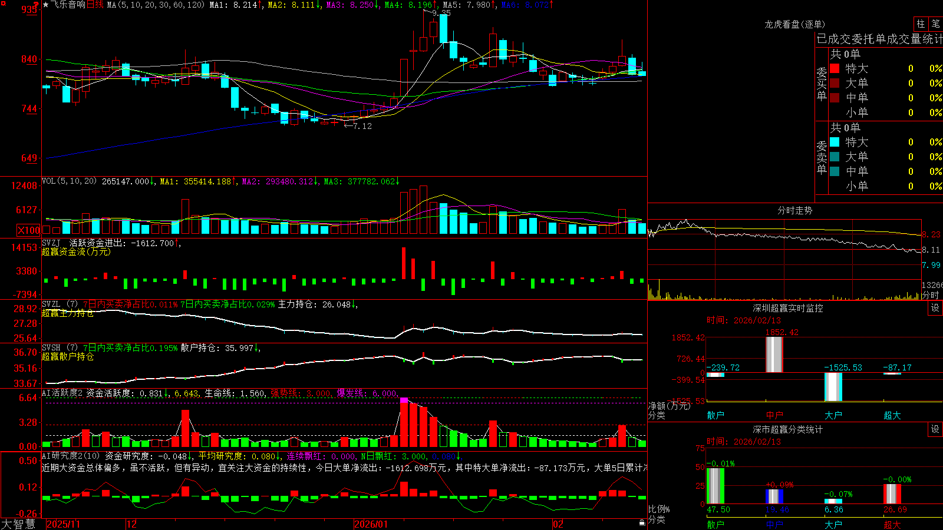Screen dimensions: 943x530
Task: Click 超赢主力持仓 label
Action: click(68, 313)
